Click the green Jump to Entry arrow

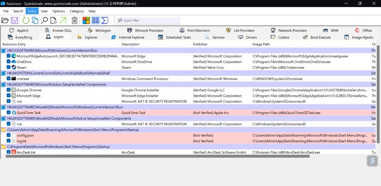coord(63,20)
